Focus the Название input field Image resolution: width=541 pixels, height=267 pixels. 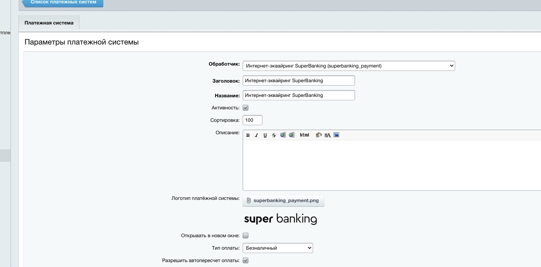[299, 95]
